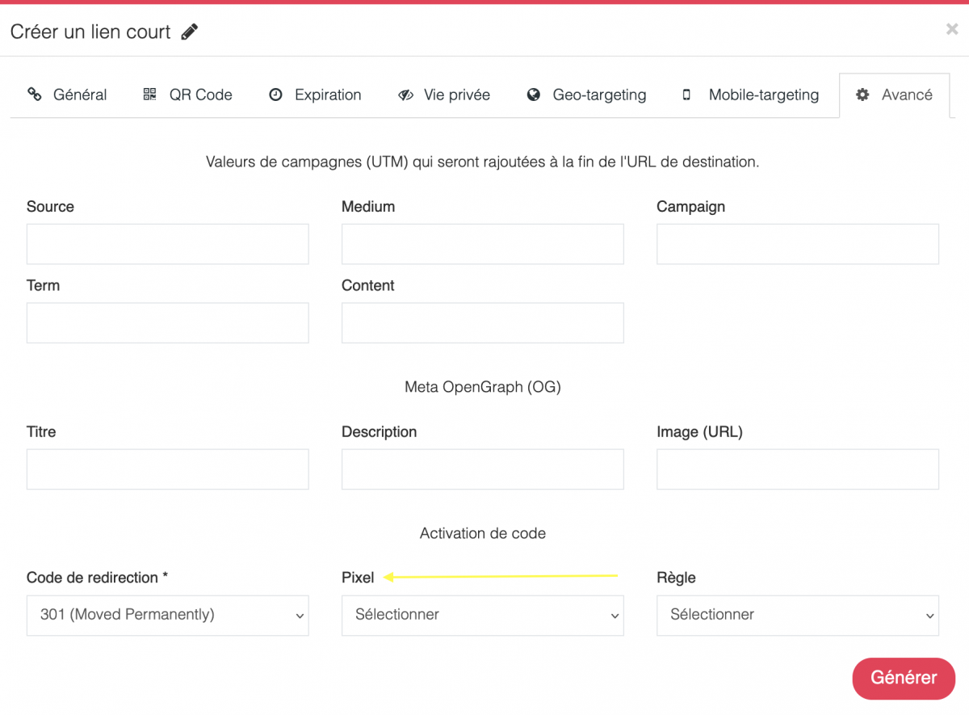
Task: Click the crossed-eye Vie privée icon
Action: [x=405, y=95]
